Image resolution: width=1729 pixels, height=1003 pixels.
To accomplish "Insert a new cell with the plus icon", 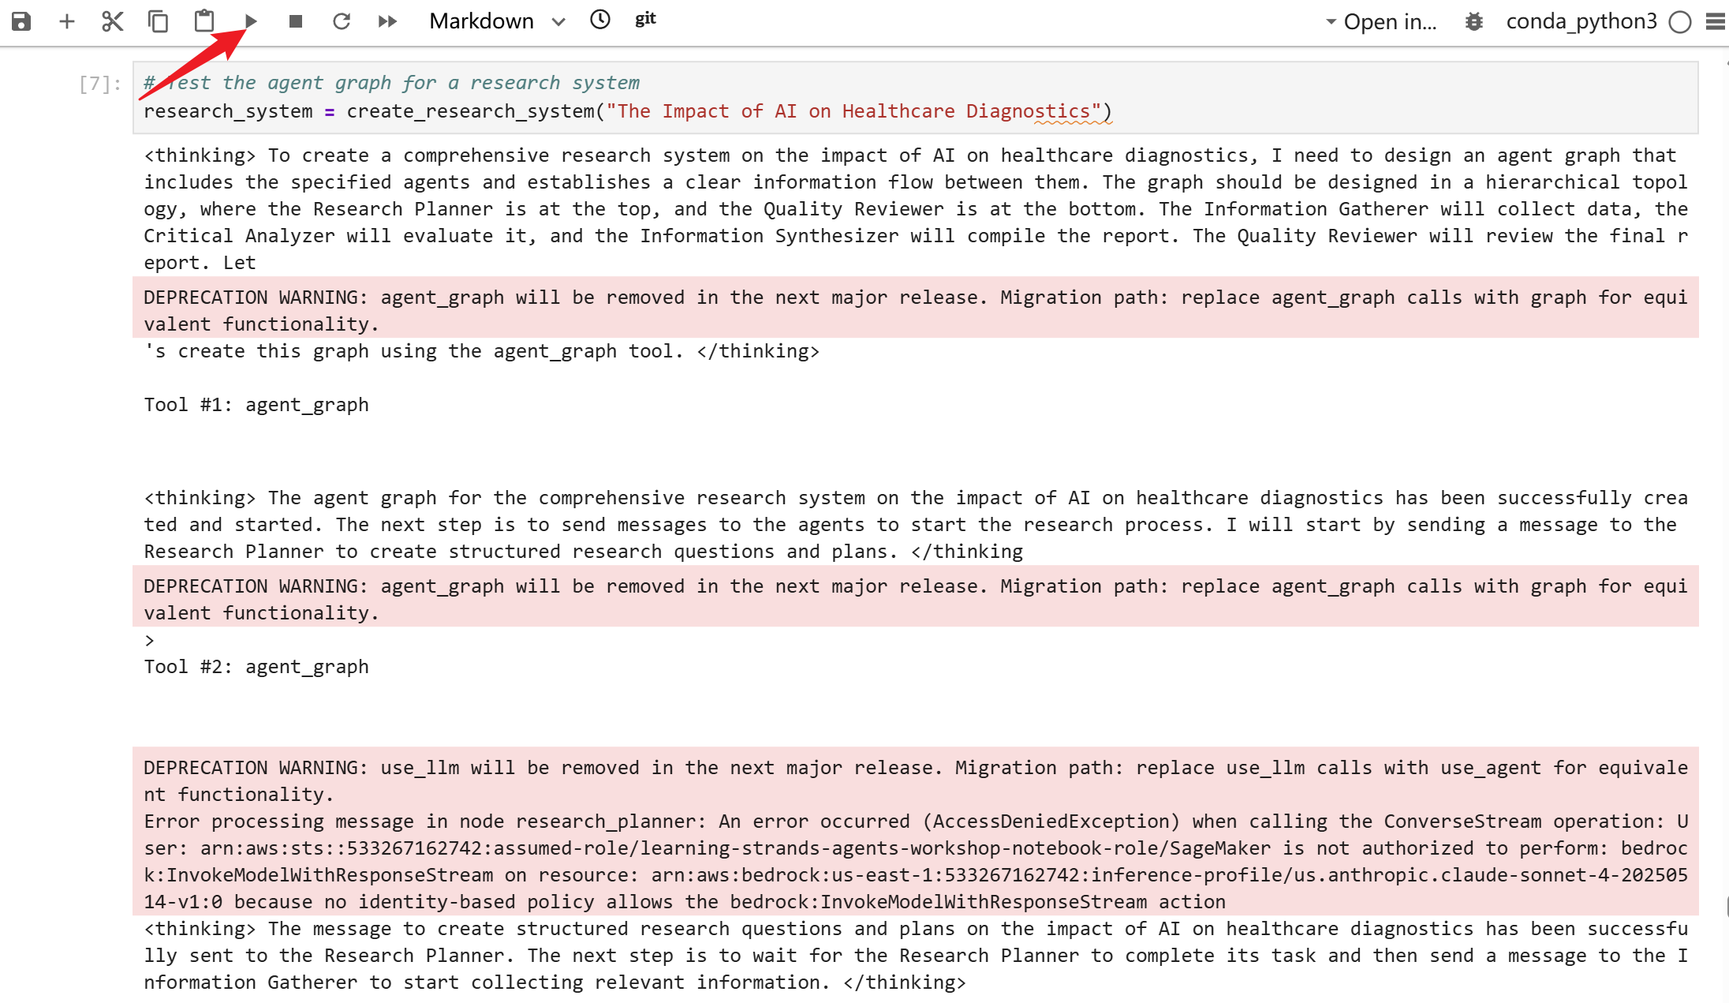I will [67, 21].
